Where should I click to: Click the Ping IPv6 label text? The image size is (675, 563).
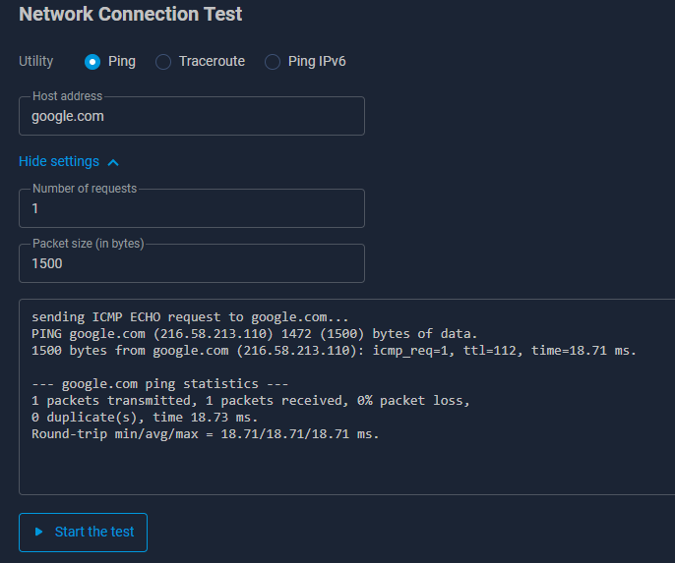[x=317, y=62]
